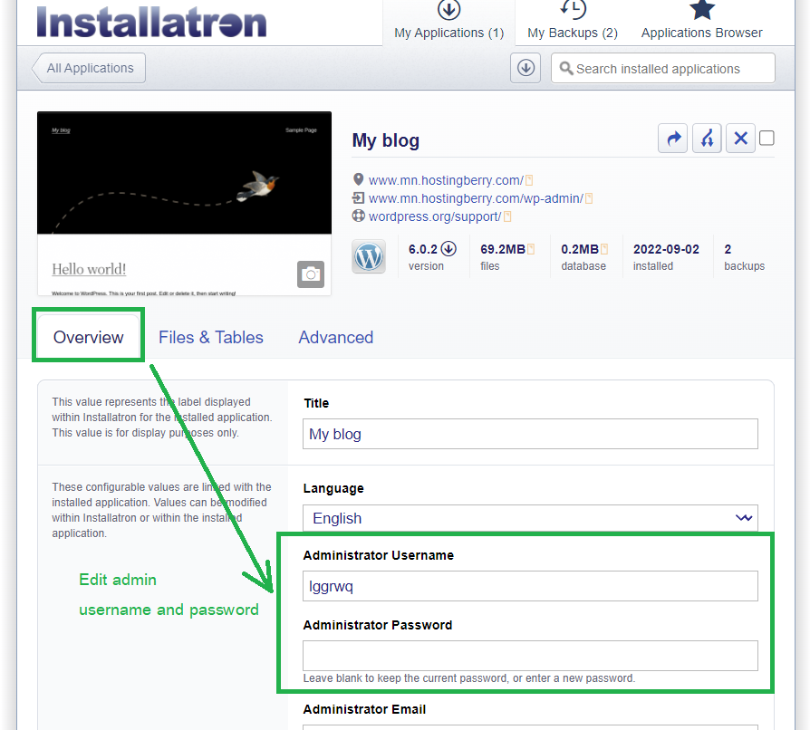Go to My Backups (2) tab
Image resolution: width=810 pixels, height=730 pixels.
click(572, 23)
